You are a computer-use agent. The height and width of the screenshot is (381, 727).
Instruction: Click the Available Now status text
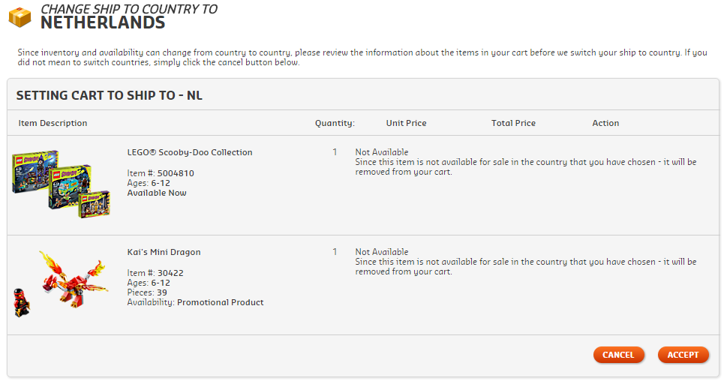(x=157, y=193)
